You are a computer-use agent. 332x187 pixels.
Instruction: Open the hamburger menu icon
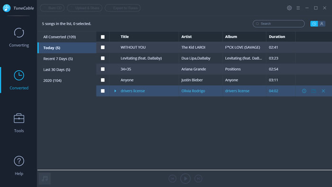(298, 8)
